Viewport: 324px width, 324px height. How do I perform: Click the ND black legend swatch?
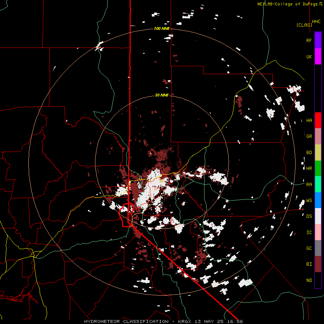tap(318, 280)
